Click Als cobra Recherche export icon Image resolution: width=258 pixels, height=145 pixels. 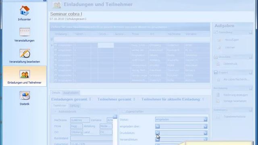218,80
